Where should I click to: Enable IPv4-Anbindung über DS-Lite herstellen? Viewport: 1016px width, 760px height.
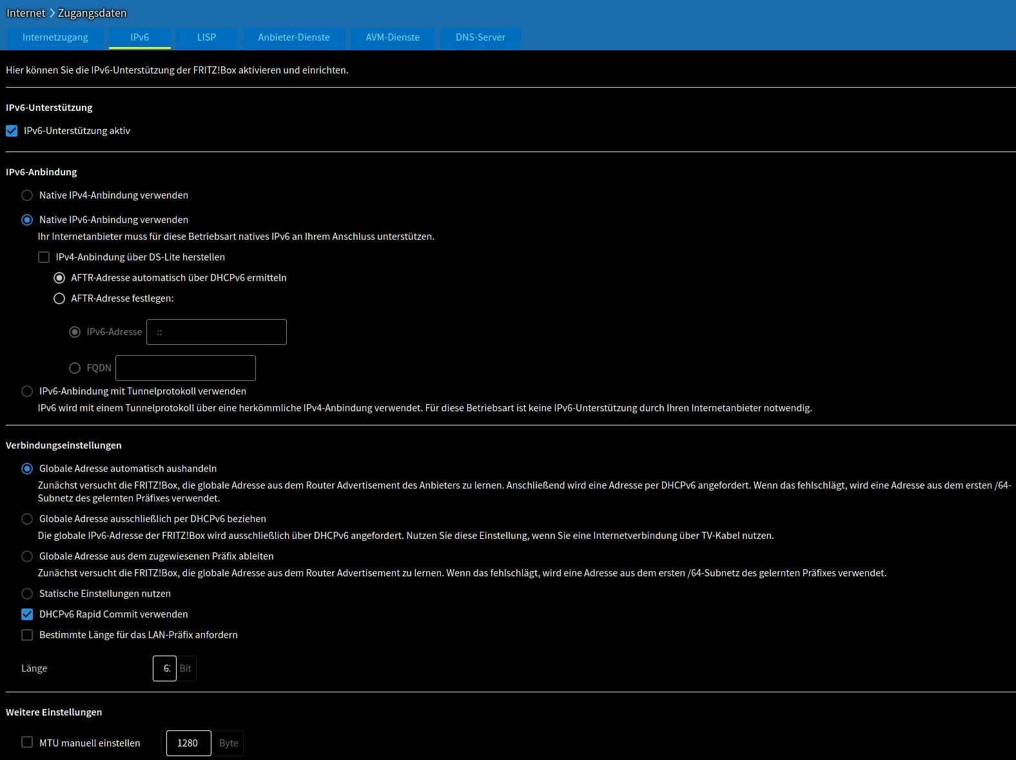44,257
